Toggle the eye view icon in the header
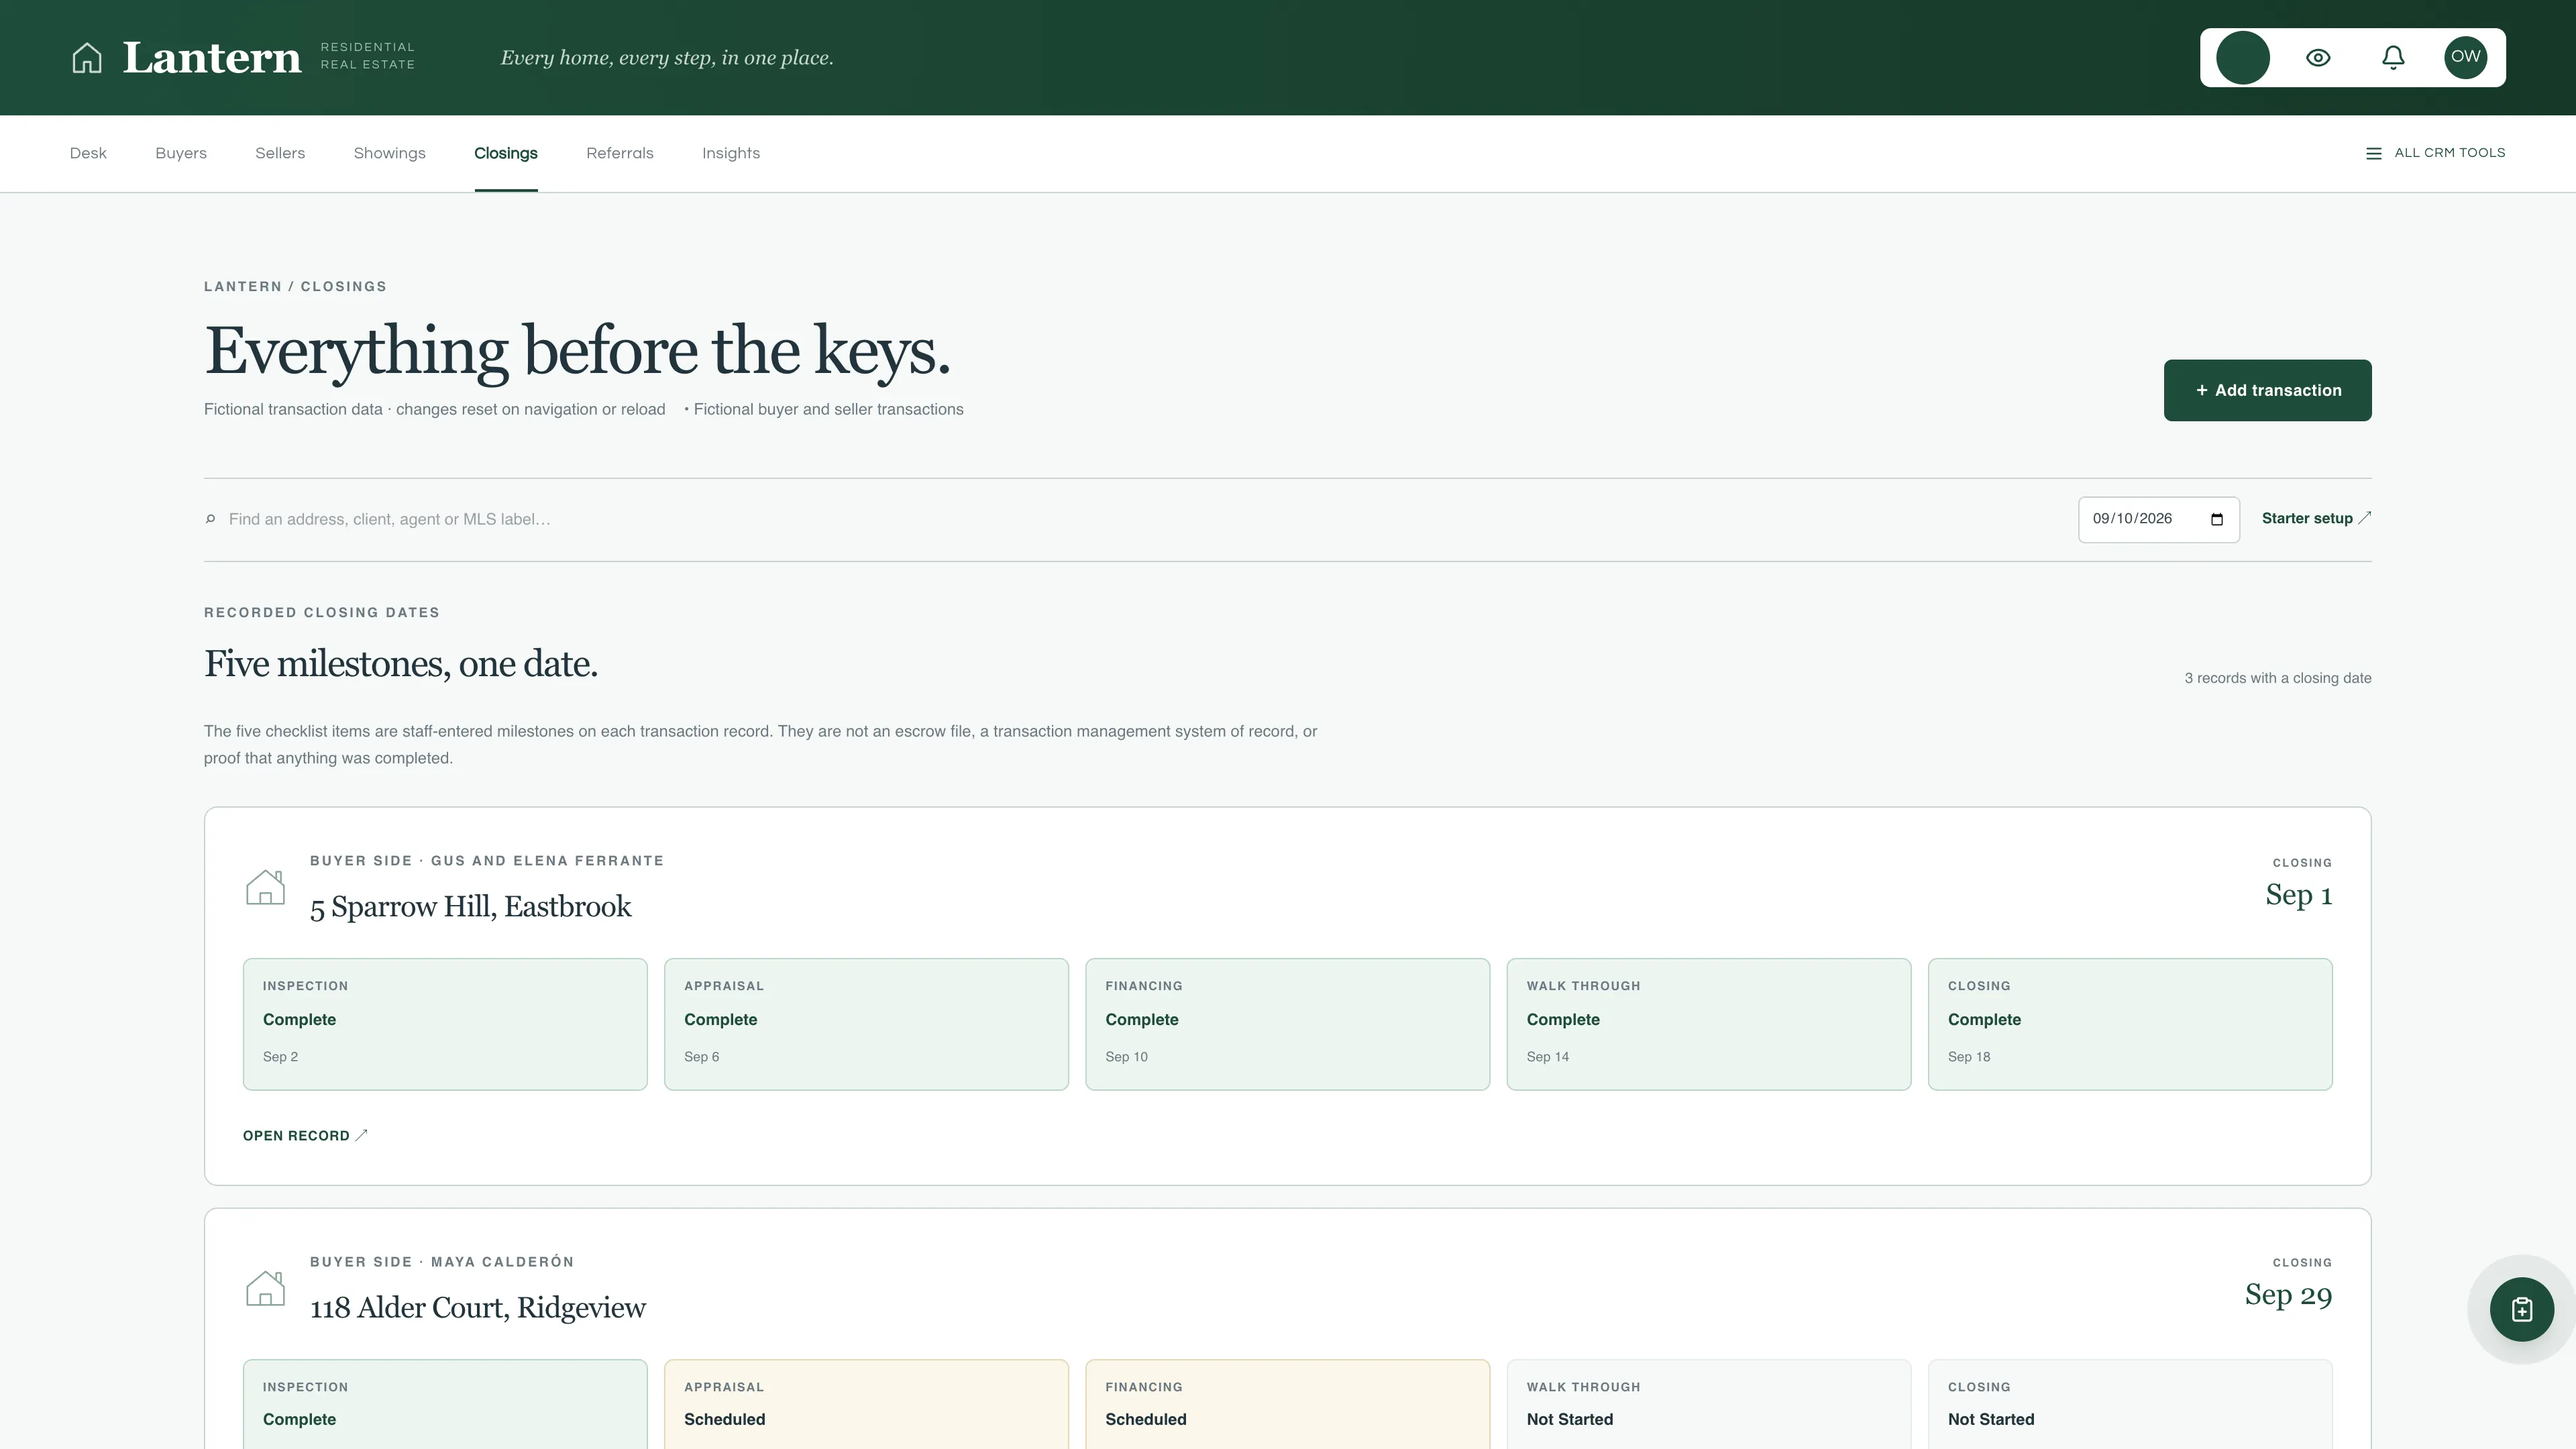 [2318, 58]
